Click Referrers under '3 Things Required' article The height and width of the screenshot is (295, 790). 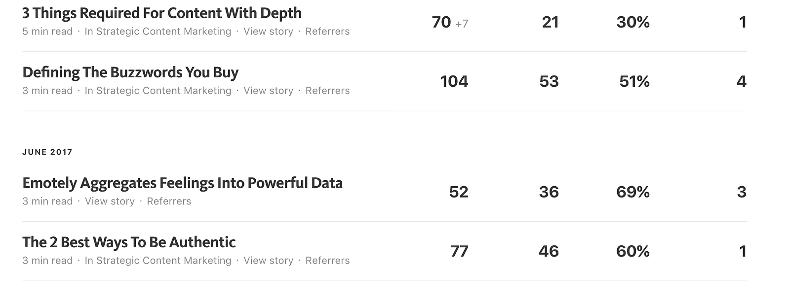327,32
